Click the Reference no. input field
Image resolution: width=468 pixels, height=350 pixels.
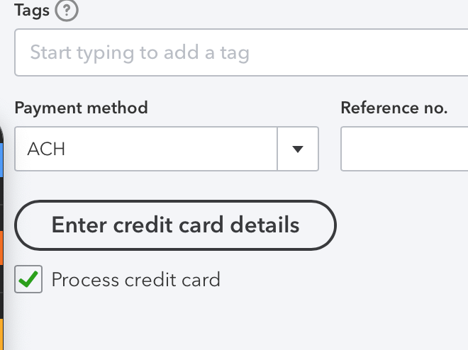pos(404,149)
